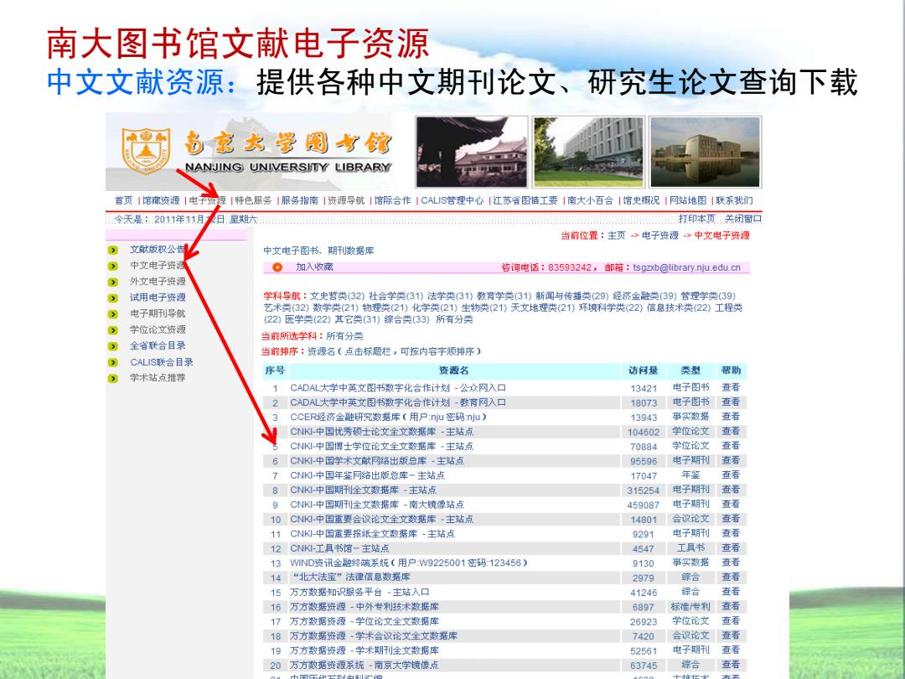Screen dimensions: 905x679
Task: Click the Nanjing University crest logo
Action: point(146,151)
